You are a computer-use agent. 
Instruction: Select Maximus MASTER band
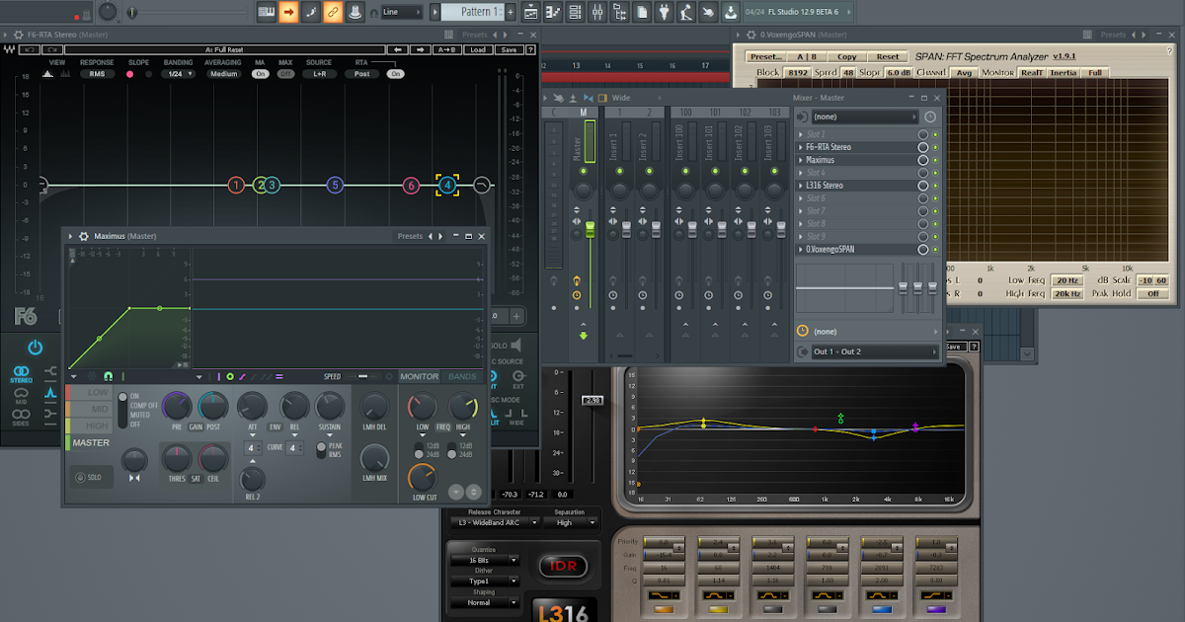tap(90, 443)
